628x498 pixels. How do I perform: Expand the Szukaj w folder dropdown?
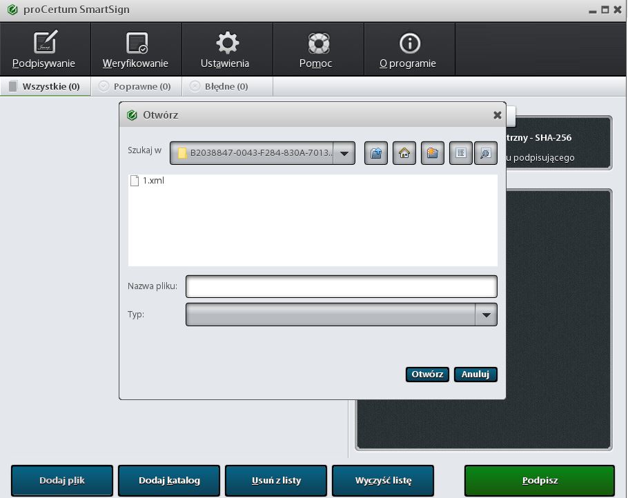tap(344, 153)
